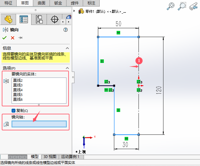Click the entities-to-mirror icon beside list
The width and height of the screenshot is (200, 166).
6,81
